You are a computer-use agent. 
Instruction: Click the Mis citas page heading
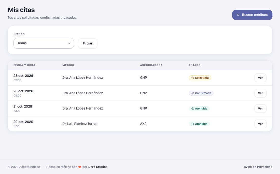(x=21, y=10)
